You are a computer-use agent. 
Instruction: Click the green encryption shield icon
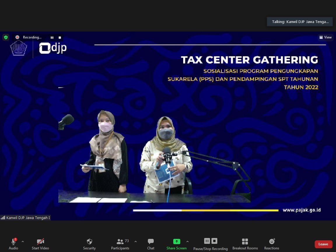pos(6,37)
